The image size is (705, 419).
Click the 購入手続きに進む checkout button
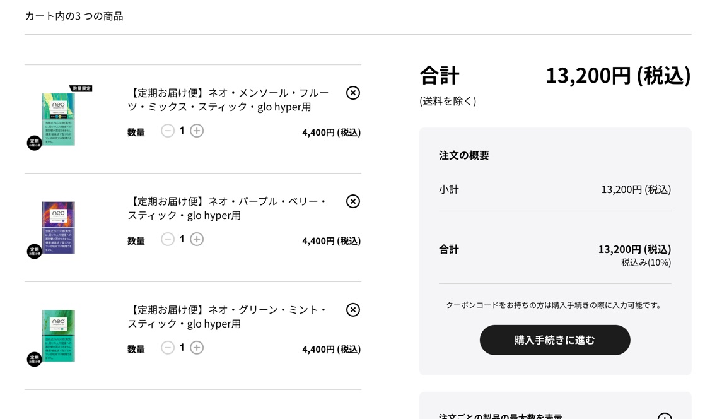[x=555, y=340]
